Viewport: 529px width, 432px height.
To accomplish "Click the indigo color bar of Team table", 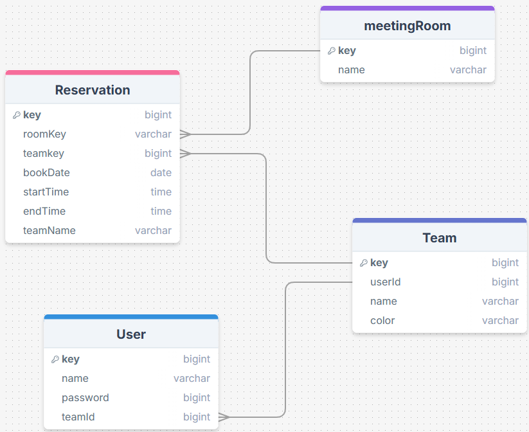I will click(x=439, y=221).
